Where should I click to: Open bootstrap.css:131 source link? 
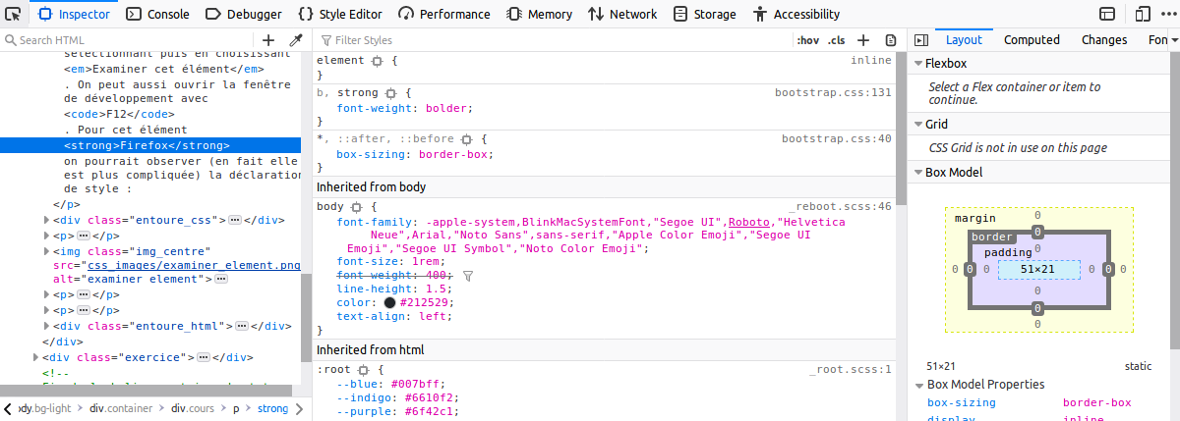833,92
